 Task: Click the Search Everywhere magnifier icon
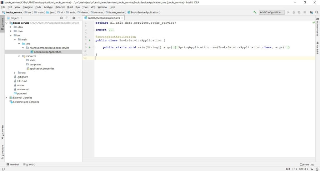[316, 12]
